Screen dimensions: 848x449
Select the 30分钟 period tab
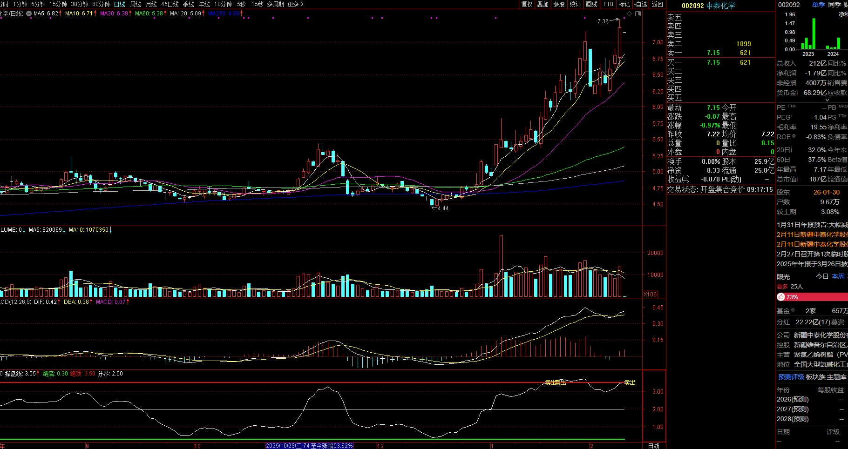[80, 4]
